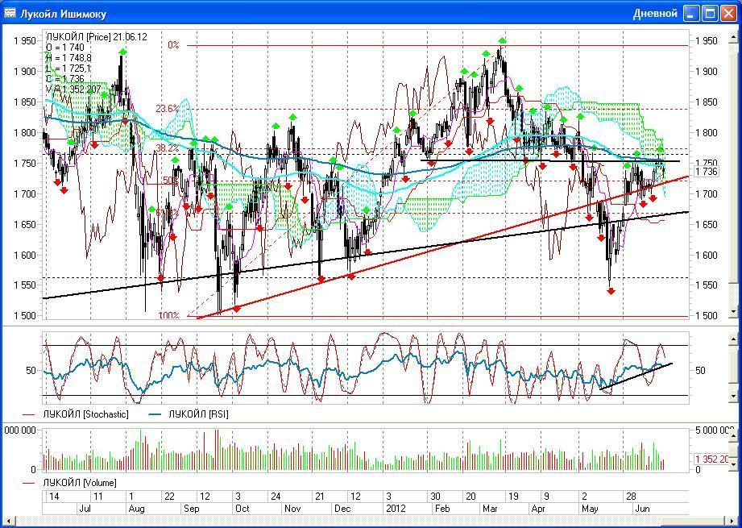Click the Fibonacci 0% level label
Image resolution: width=742 pixels, height=528 pixels.
pyautogui.click(x=173, y=45)
